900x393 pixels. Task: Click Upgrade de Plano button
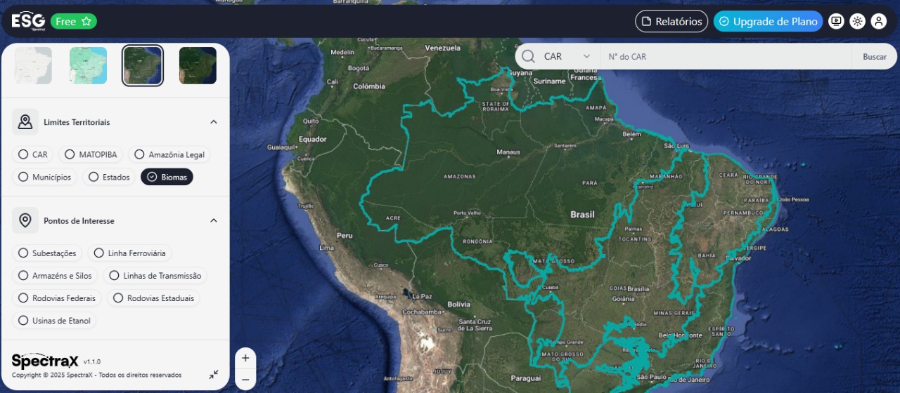(768, 22)
